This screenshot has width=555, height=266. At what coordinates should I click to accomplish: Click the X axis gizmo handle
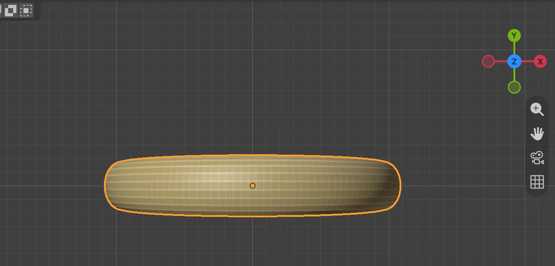(x=540, y=61)
